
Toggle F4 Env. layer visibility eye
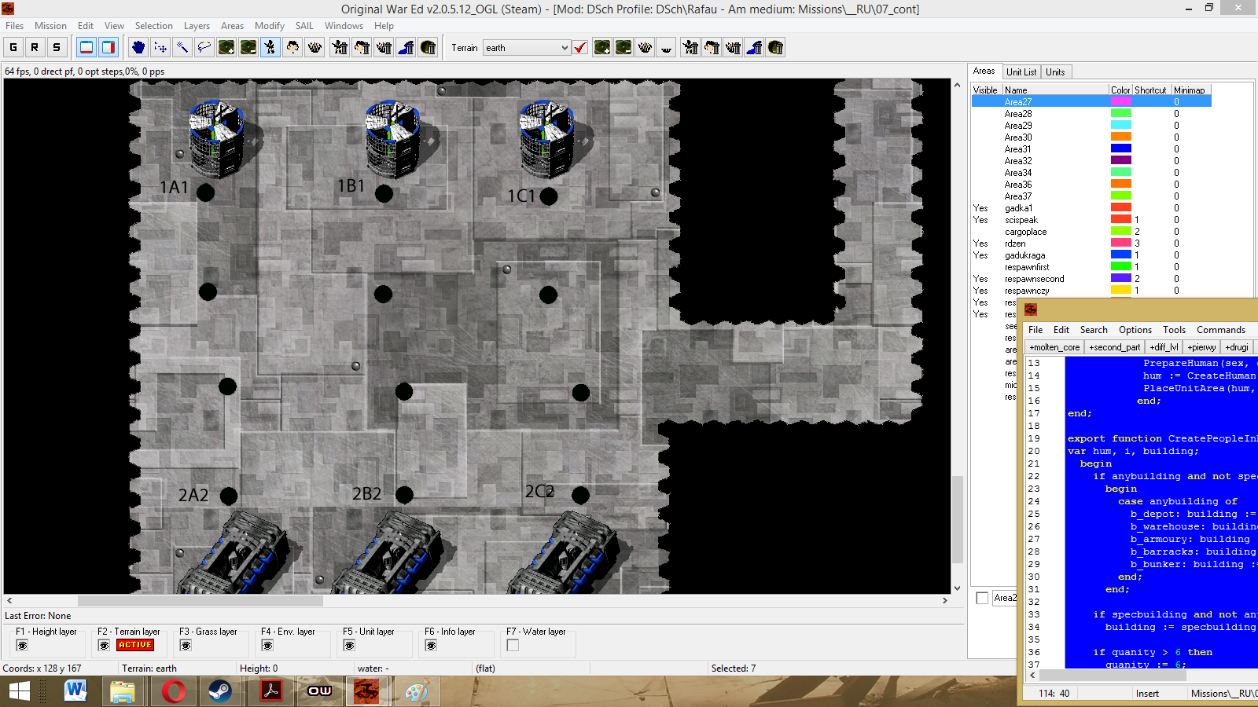[267, 646]
